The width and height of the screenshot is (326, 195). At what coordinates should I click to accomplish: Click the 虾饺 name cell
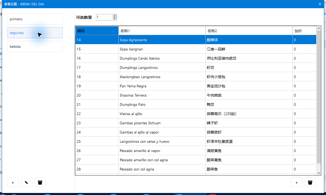click(x=249, y=68)
